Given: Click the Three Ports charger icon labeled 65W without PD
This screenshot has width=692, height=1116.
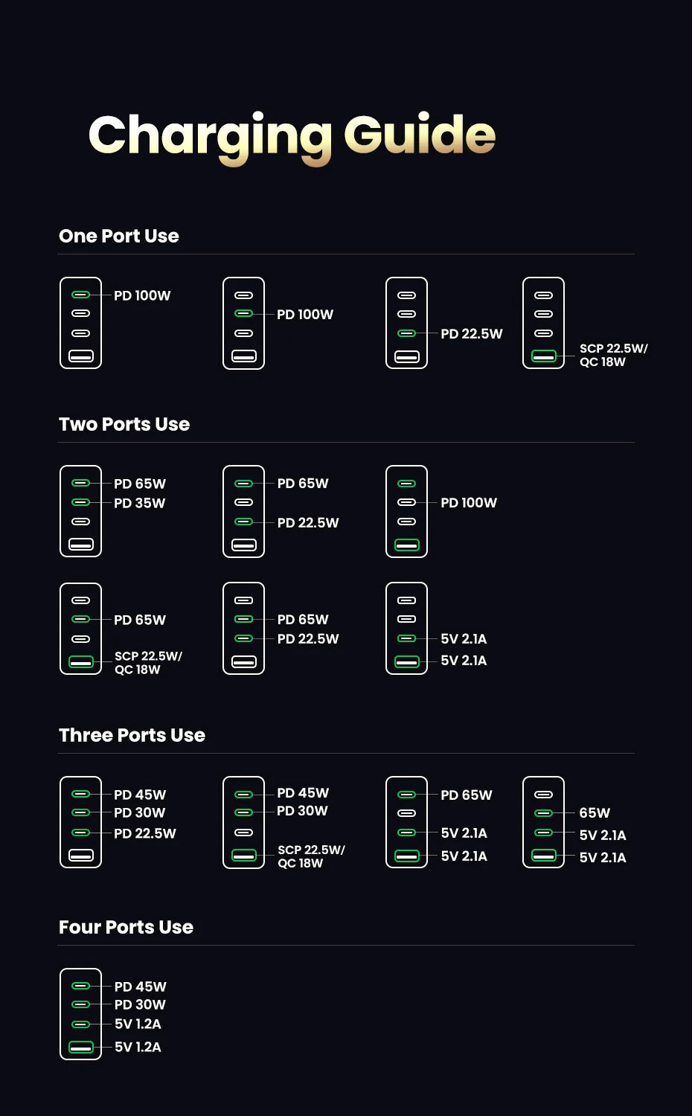Looking at the screenshot, I should [x=543, y=822].
